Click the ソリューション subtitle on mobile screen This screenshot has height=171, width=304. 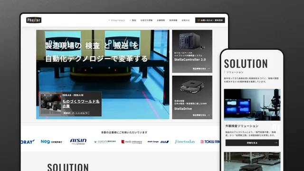[235, 72]
